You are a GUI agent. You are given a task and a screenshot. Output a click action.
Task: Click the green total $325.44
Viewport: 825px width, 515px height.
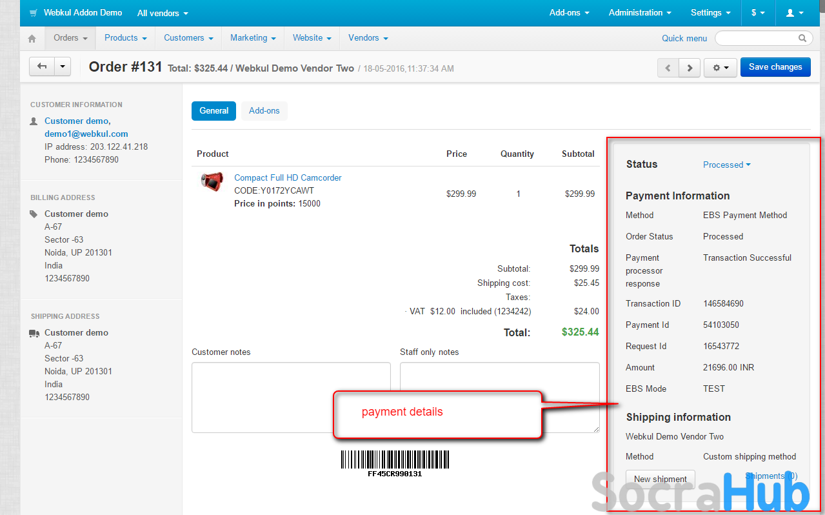[x=580, y=332]
